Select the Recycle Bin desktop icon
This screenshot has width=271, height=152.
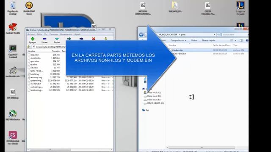[x=13, y=5]
